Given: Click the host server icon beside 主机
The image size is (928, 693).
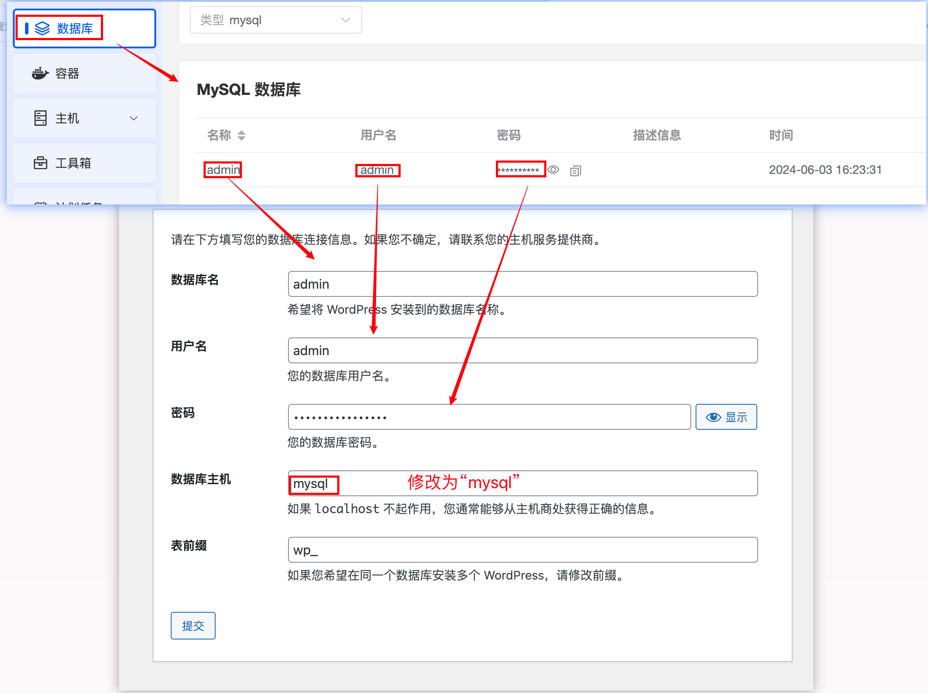Looking at the screenshot, I should point(41,118).
